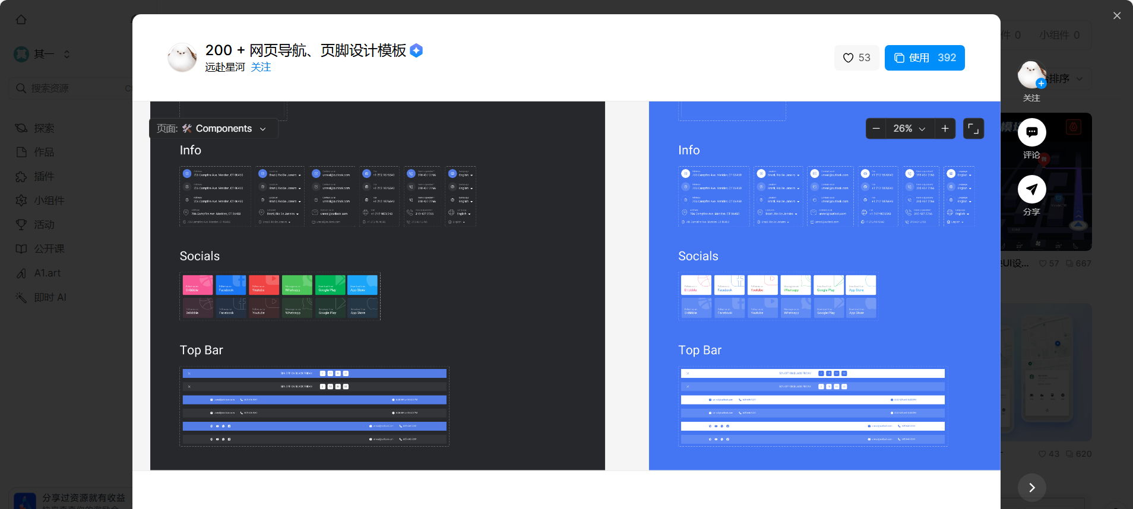Click the 43 likes count on the lower card

coord(1049,454)
